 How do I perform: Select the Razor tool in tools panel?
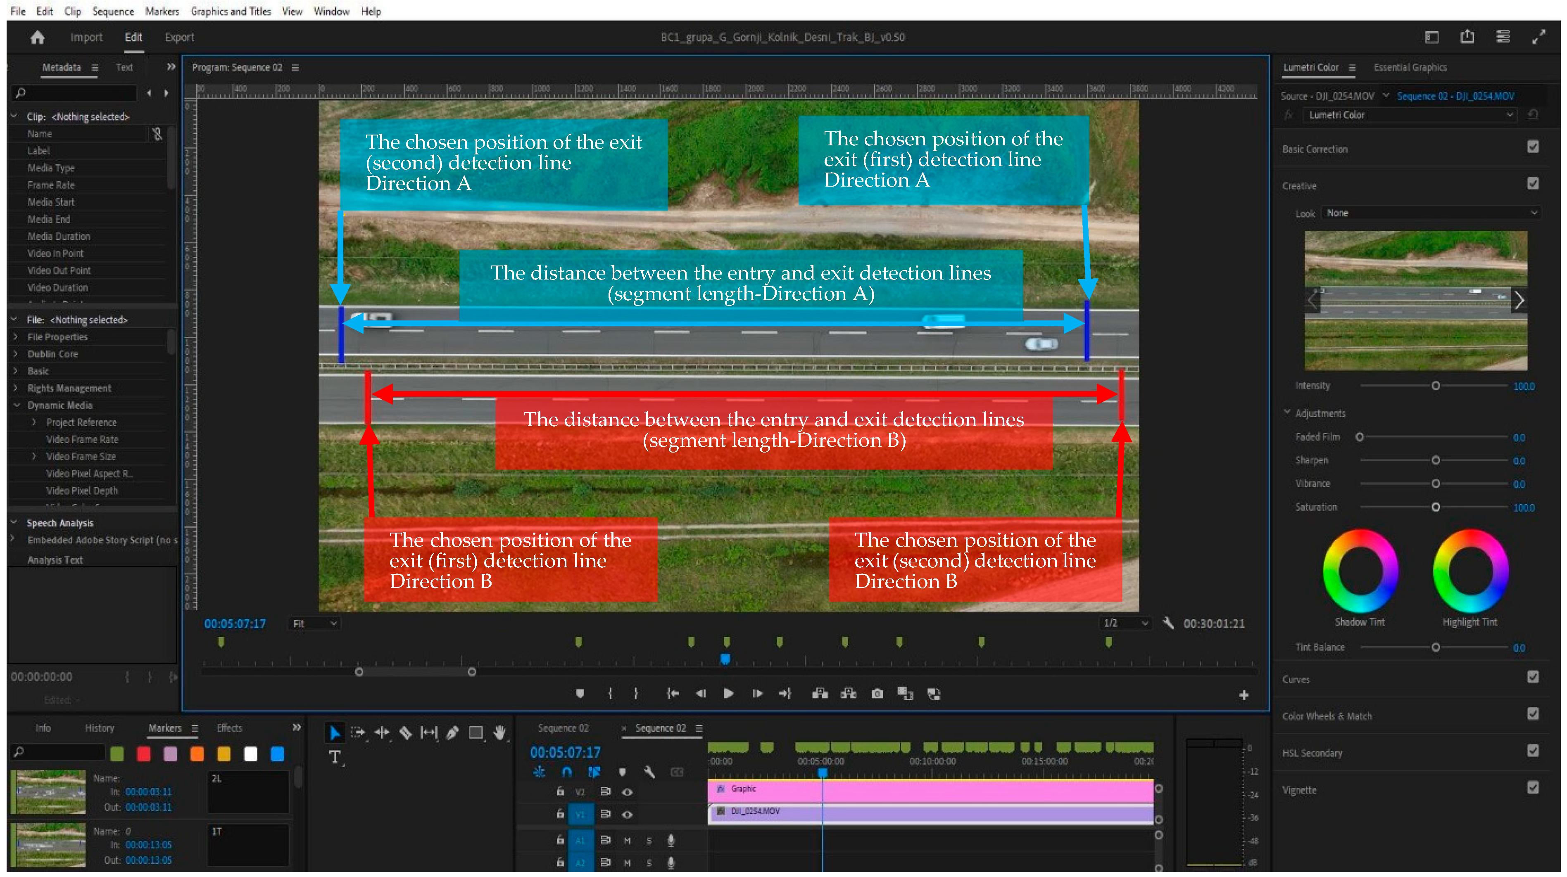pyautogui.click(x=405, y=732)
